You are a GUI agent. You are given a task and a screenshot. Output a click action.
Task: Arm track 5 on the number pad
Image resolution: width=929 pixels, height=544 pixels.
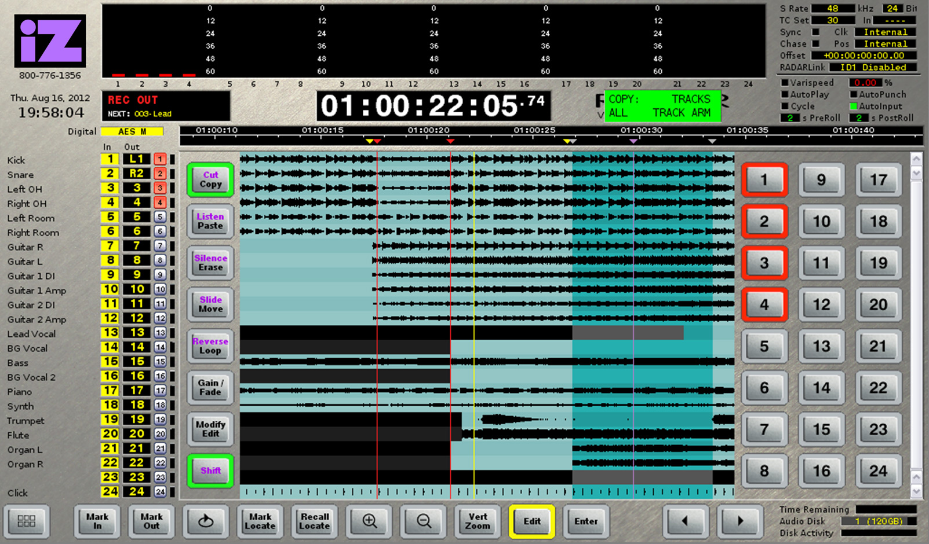764,346
